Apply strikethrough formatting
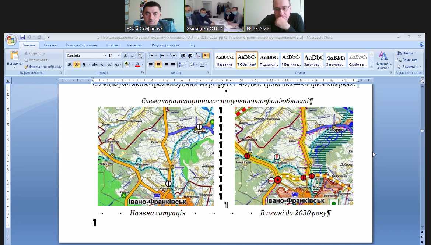Viewport: 431px width, 245px height. click(95, 64)
